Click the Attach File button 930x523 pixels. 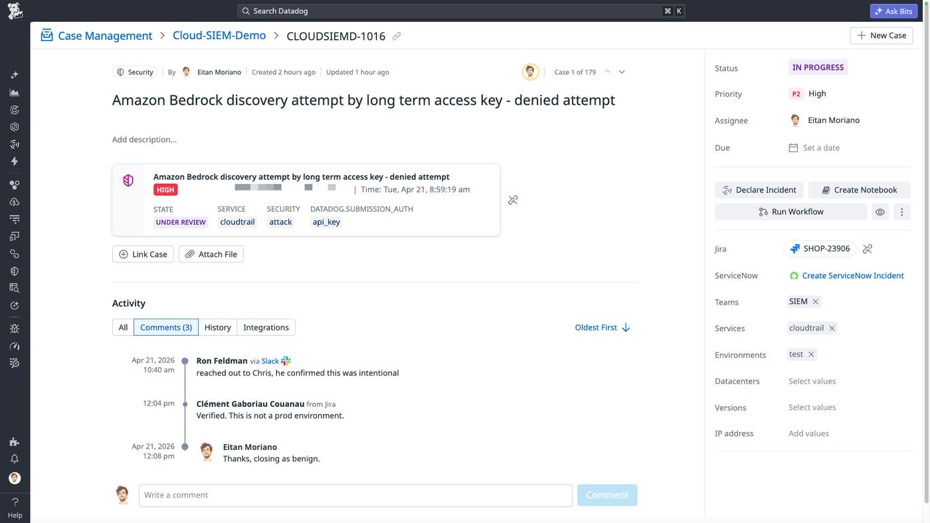pyautogui.click(x=211, y=254)
